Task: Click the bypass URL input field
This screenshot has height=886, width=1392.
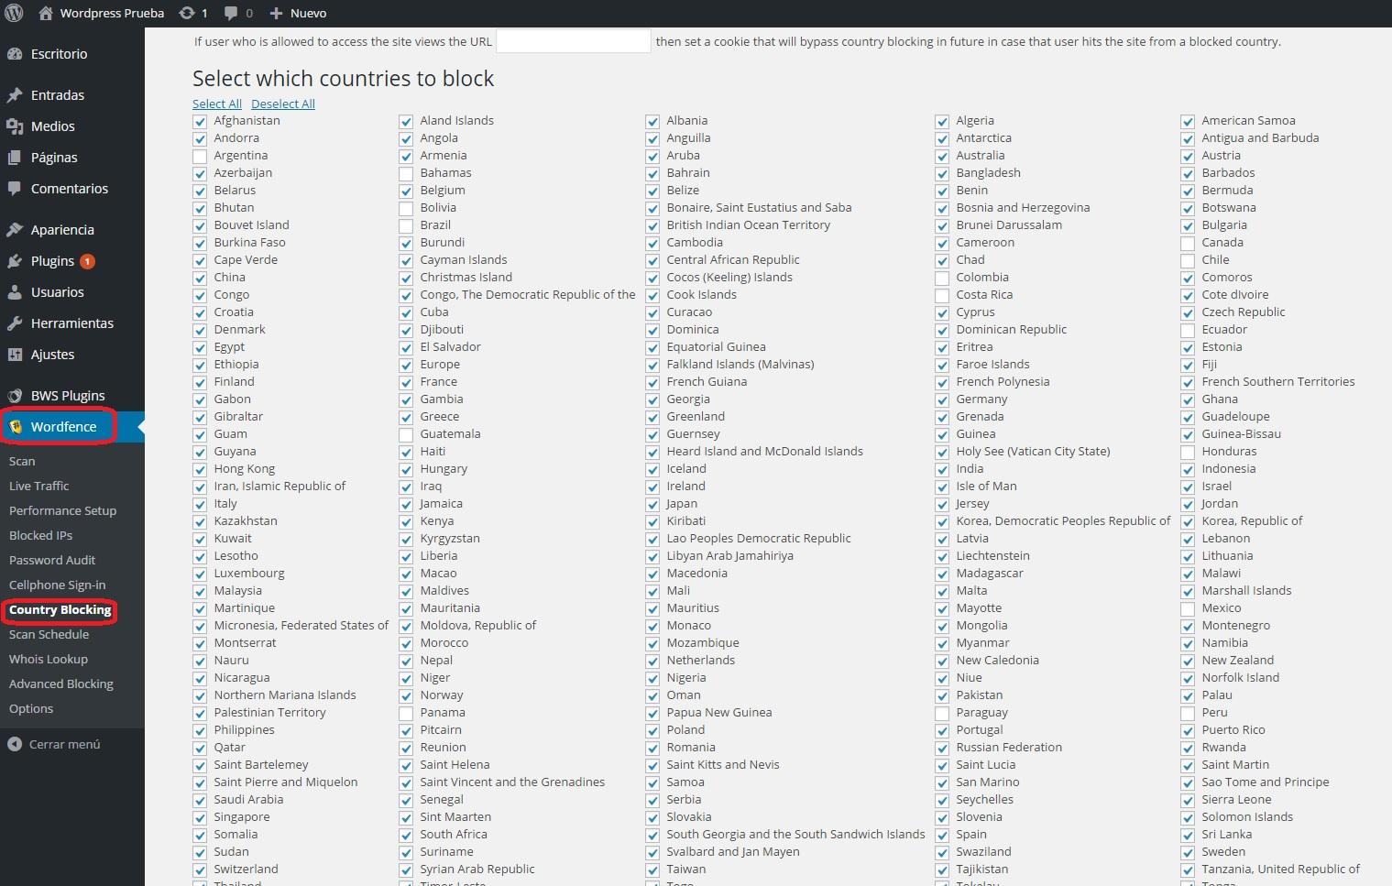Action: [x=574, y=41]
